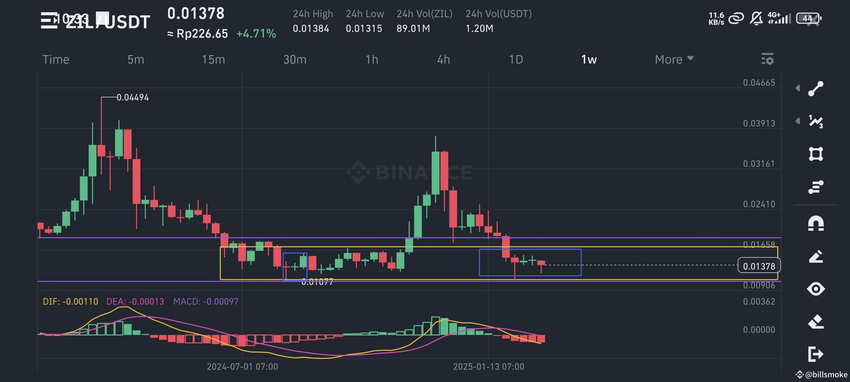Select the Elliott wave pattern tool

pos(816,121)
